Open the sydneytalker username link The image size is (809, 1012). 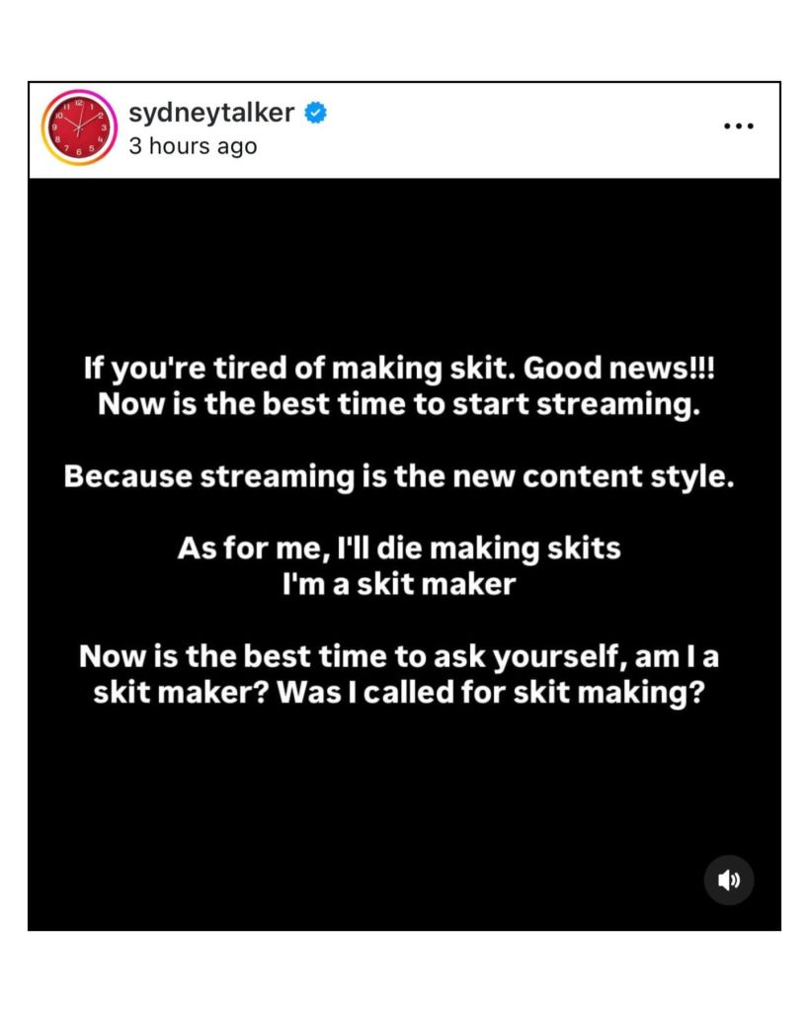click(211, 113)
